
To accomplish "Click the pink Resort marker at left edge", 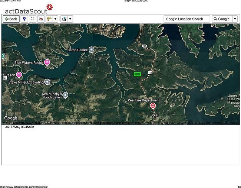I will point(19,75).
